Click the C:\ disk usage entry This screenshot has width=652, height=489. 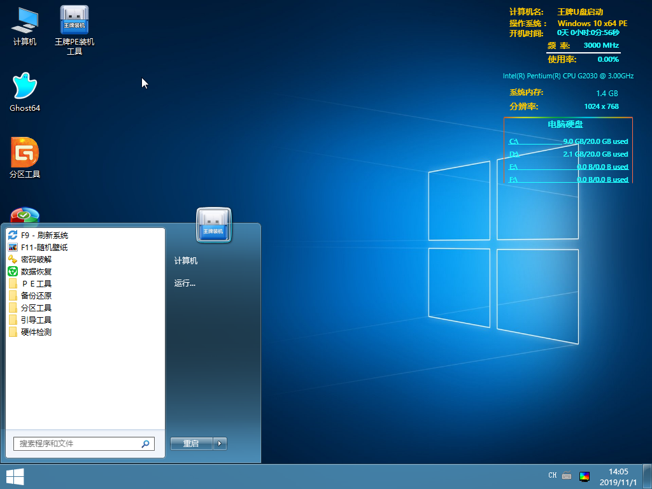569,141
